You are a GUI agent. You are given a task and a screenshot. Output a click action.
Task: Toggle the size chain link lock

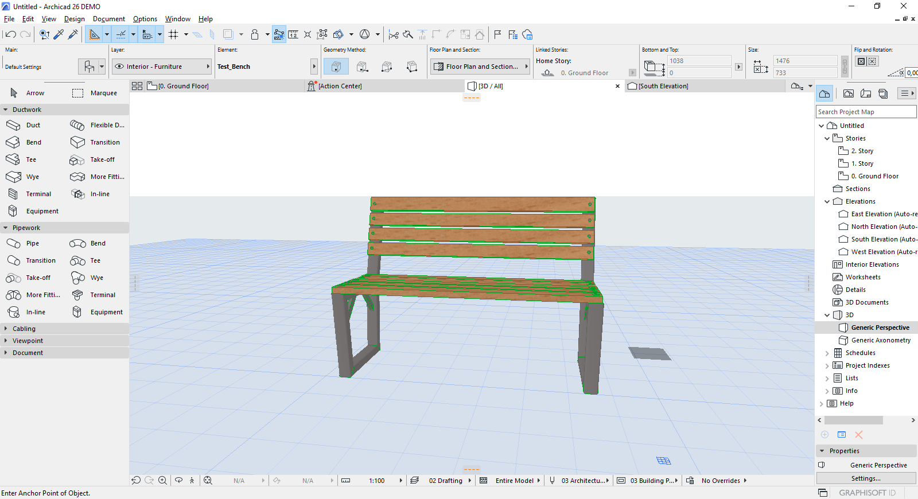click(845, 67)
